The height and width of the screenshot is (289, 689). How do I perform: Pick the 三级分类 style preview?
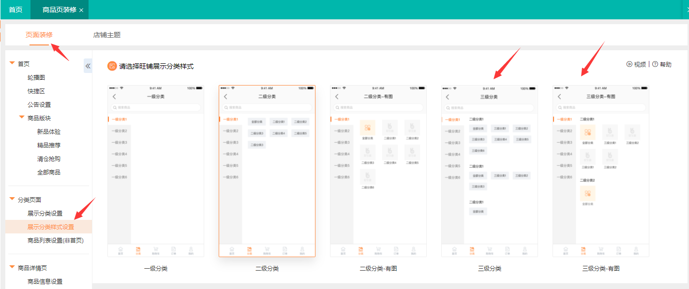[489, 171]
